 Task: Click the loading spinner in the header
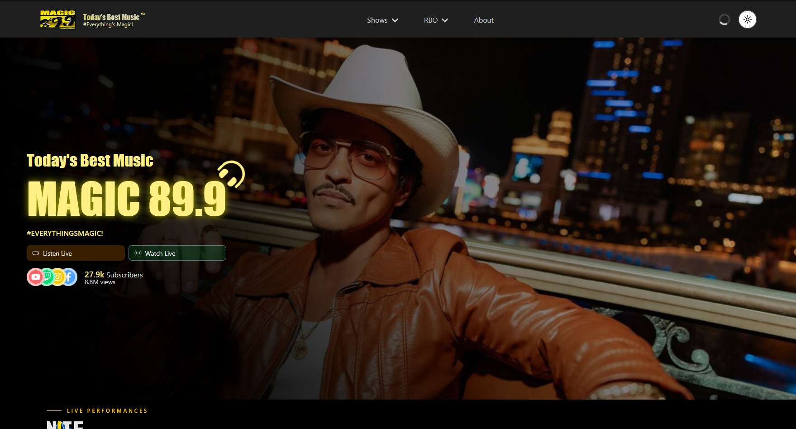724,19
